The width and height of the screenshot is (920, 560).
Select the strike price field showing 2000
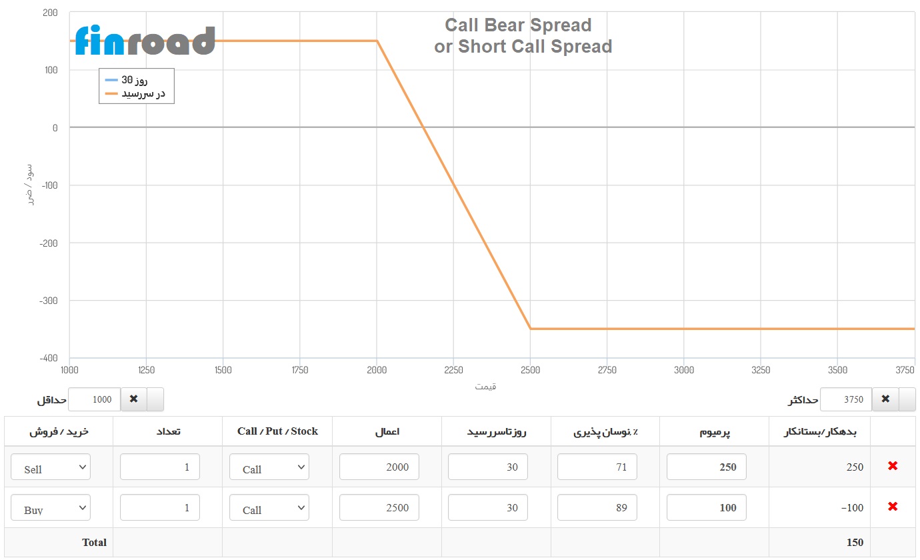tap(379, 467)
